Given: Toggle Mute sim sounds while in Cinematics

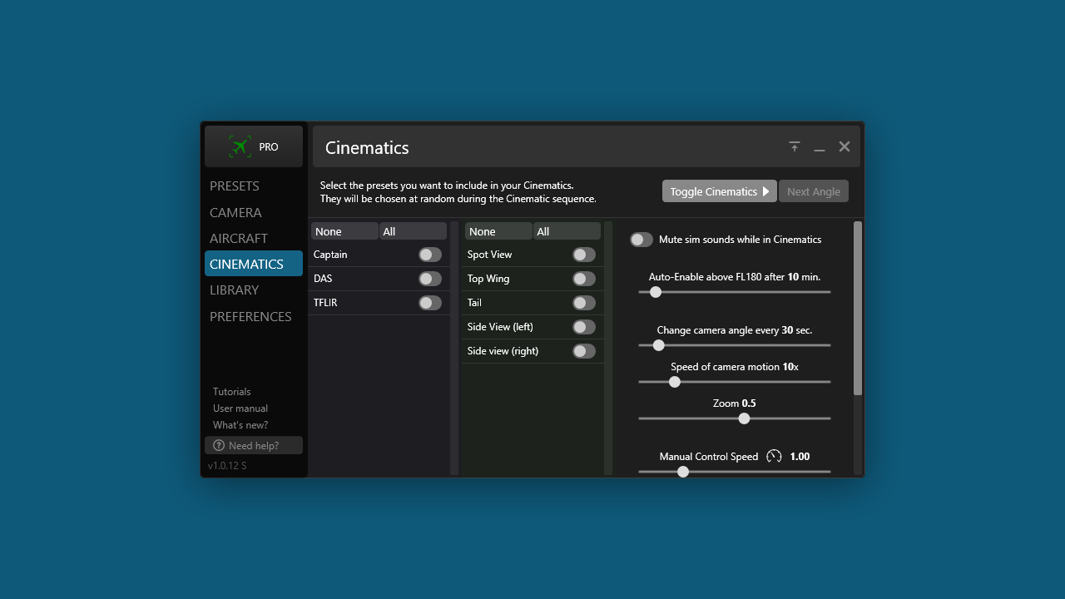Looking at the screenshot, I should (x=641, y=240).
